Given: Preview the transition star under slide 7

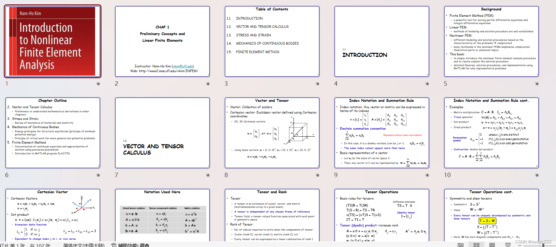Looking at the screenshot, I should 208,175.
